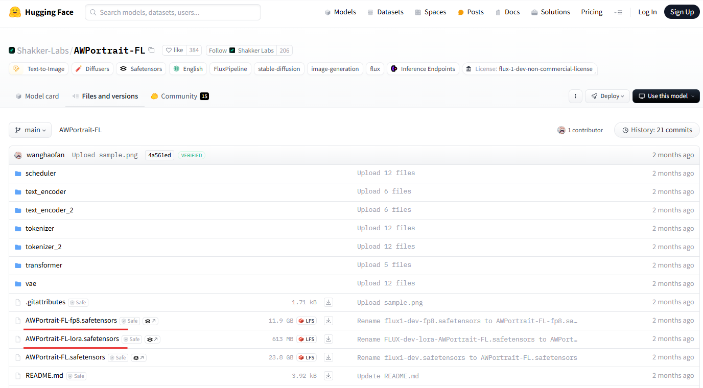Image resolution: width=703 pixels, height=388 pixels.
Task: Open the flux-1-dev-non-commercial-license tag
Action: (530, 69)
